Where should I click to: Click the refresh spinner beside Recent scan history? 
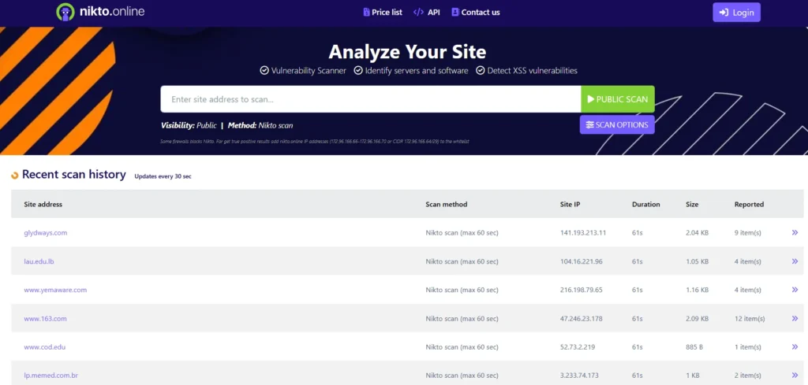[x=15, y=176]
